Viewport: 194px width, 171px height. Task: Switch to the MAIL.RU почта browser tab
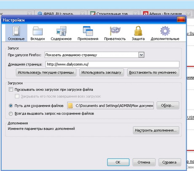[60, 13]
